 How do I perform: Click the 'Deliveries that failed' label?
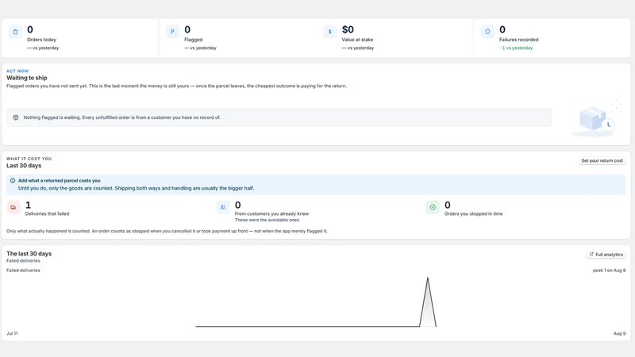[x=47, y=213]
